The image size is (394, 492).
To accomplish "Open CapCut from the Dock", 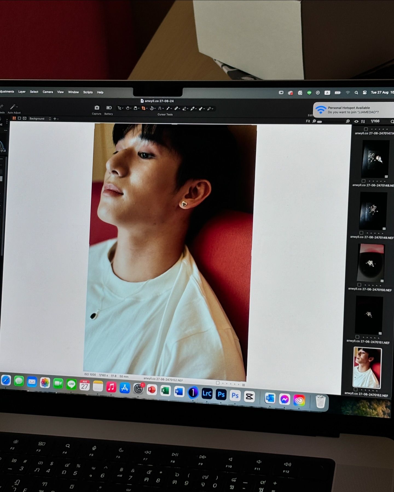I will coord(249,396).
